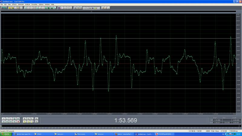The image size is (242, 136).
Task: Click the Windows Start button
Action: 6,134
